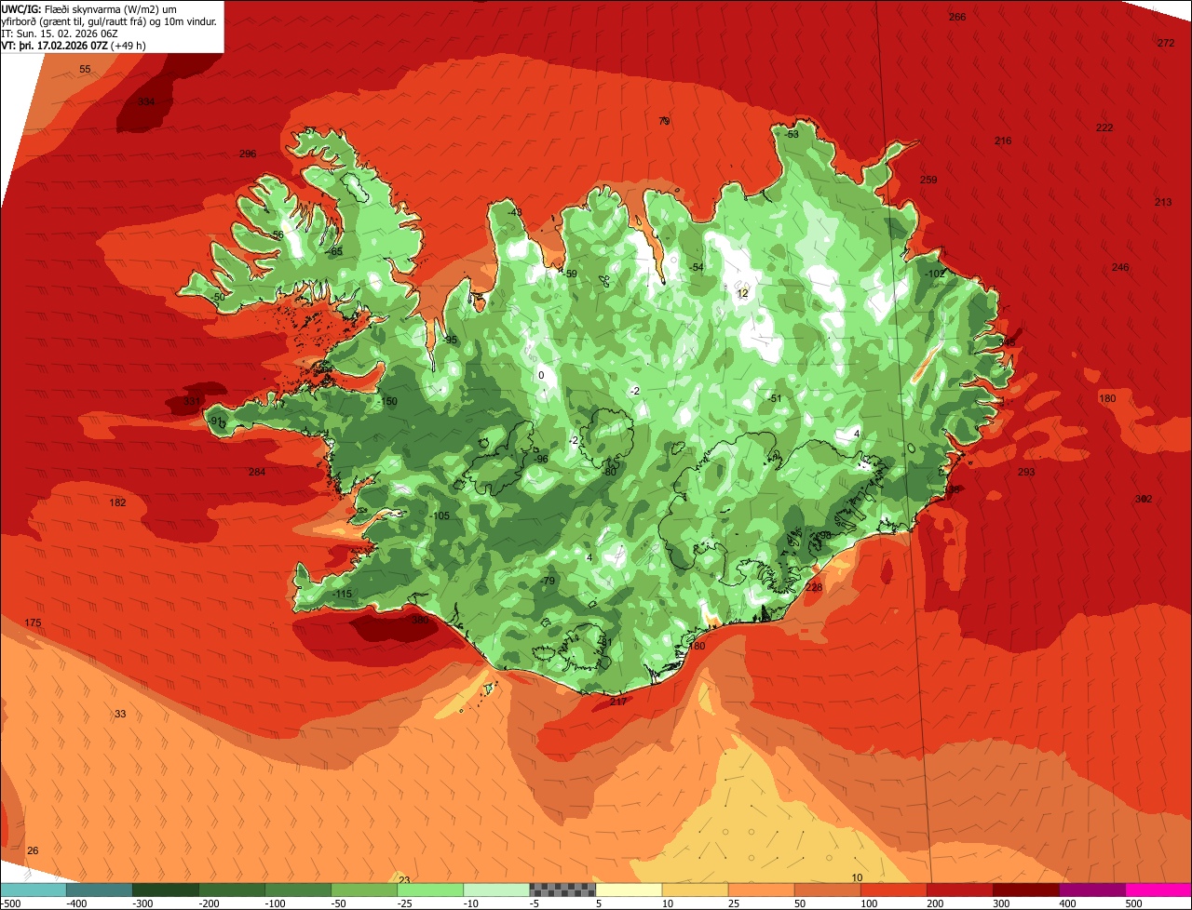
Task: Click the legend tick label 500
Action: (x=1131, y=903)
